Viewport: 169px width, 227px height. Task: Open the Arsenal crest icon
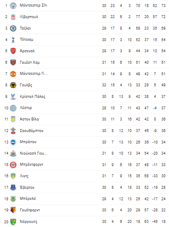point(13,51)
